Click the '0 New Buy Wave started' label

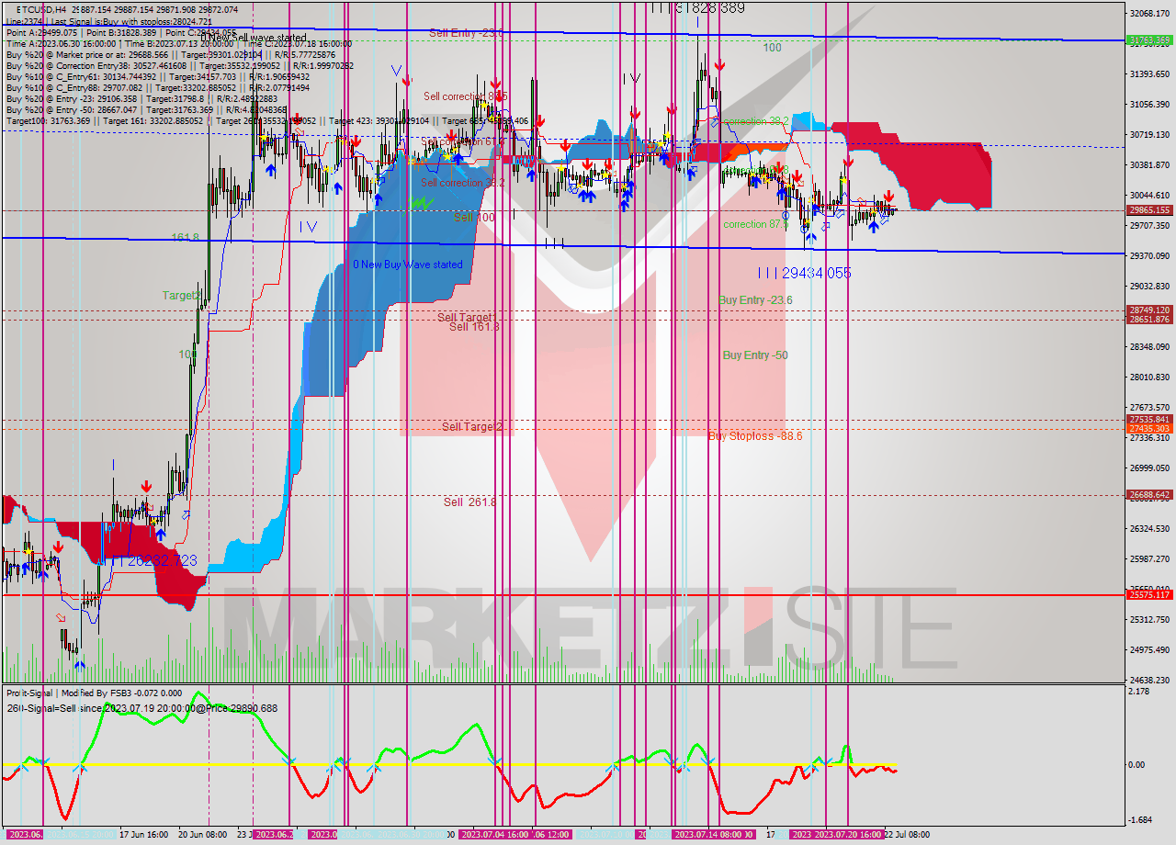tap(408, 265)
